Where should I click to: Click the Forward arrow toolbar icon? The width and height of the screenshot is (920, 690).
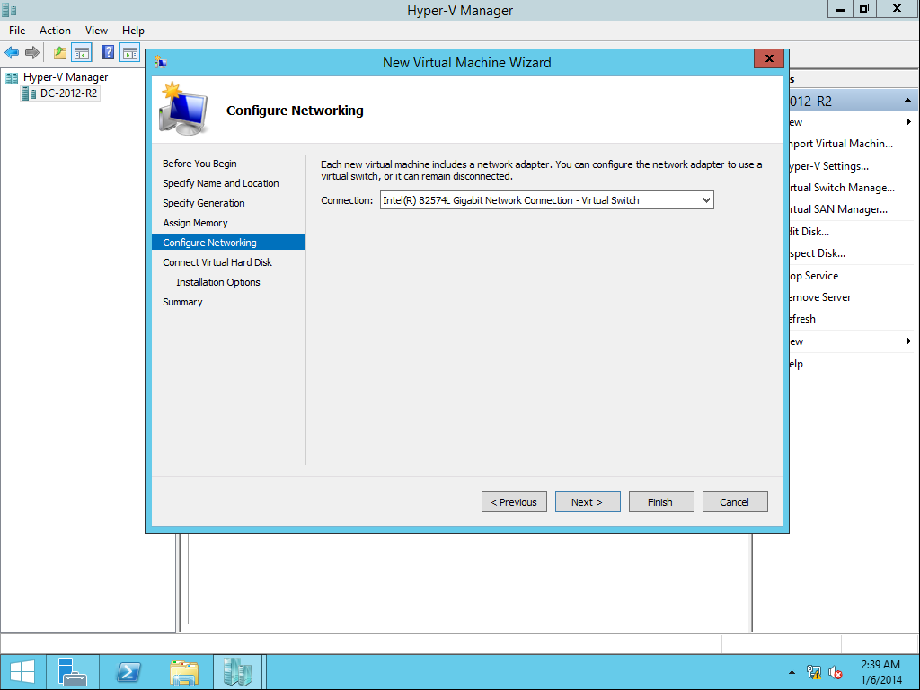32,53
